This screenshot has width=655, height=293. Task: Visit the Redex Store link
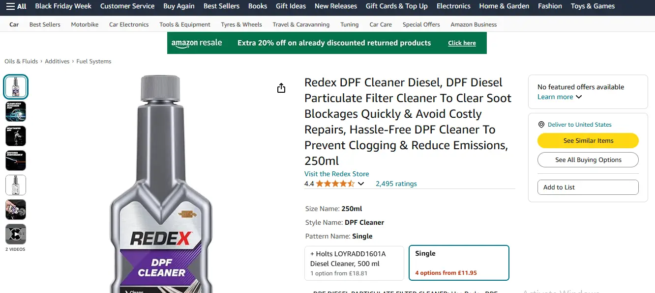tap(336, 173)
